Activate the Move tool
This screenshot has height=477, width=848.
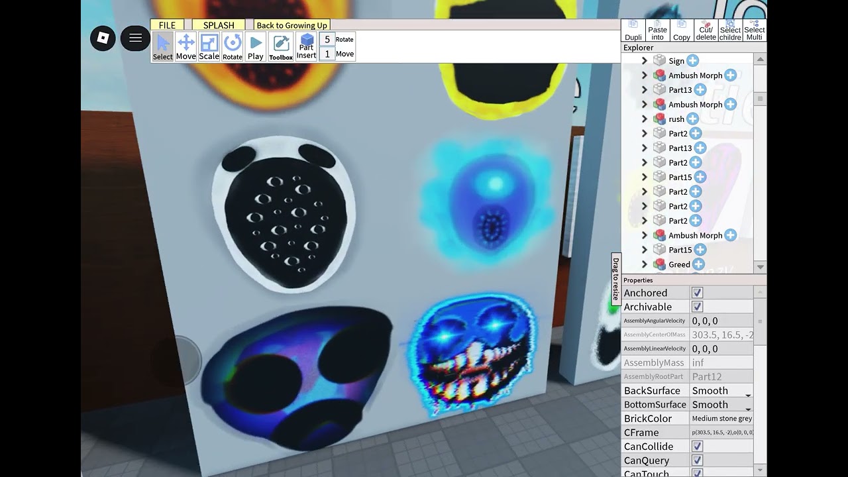point(186,47)
